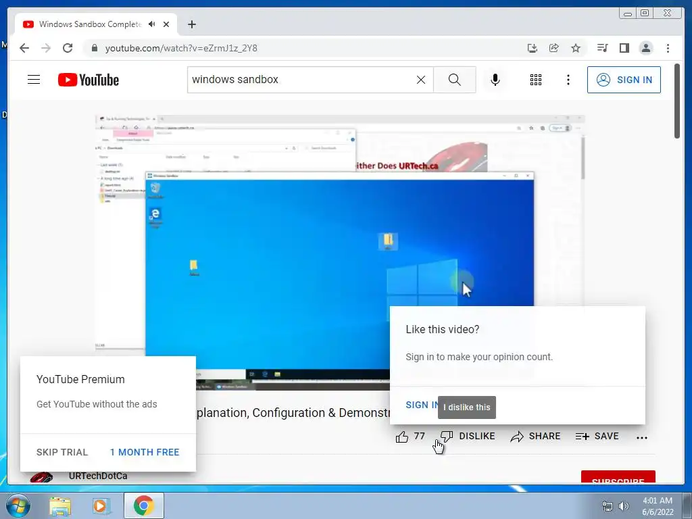
Task: Open the Chrome three-dot menu
Action: click(668, 48)
